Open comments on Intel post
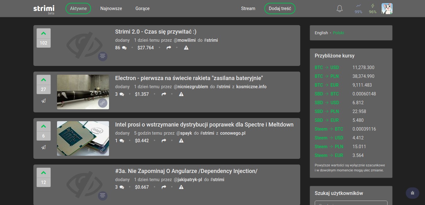425x205 pixels. tap(120, 141)
